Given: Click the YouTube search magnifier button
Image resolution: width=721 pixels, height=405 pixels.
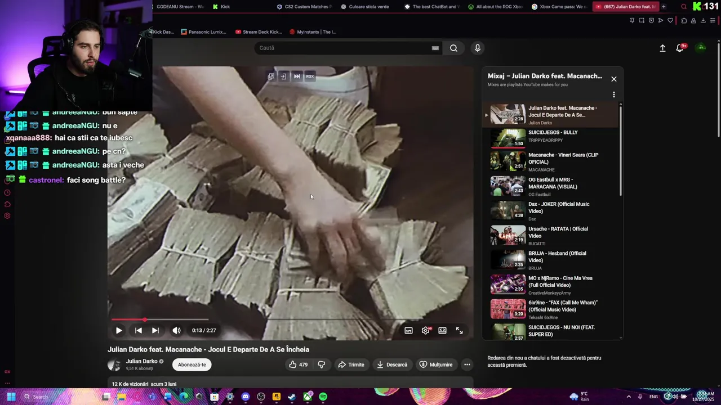Looking at the screenshot, I should pyautogui.click(x=453, y=48).
